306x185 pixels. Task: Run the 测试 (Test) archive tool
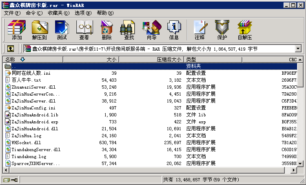coord(62,30)
